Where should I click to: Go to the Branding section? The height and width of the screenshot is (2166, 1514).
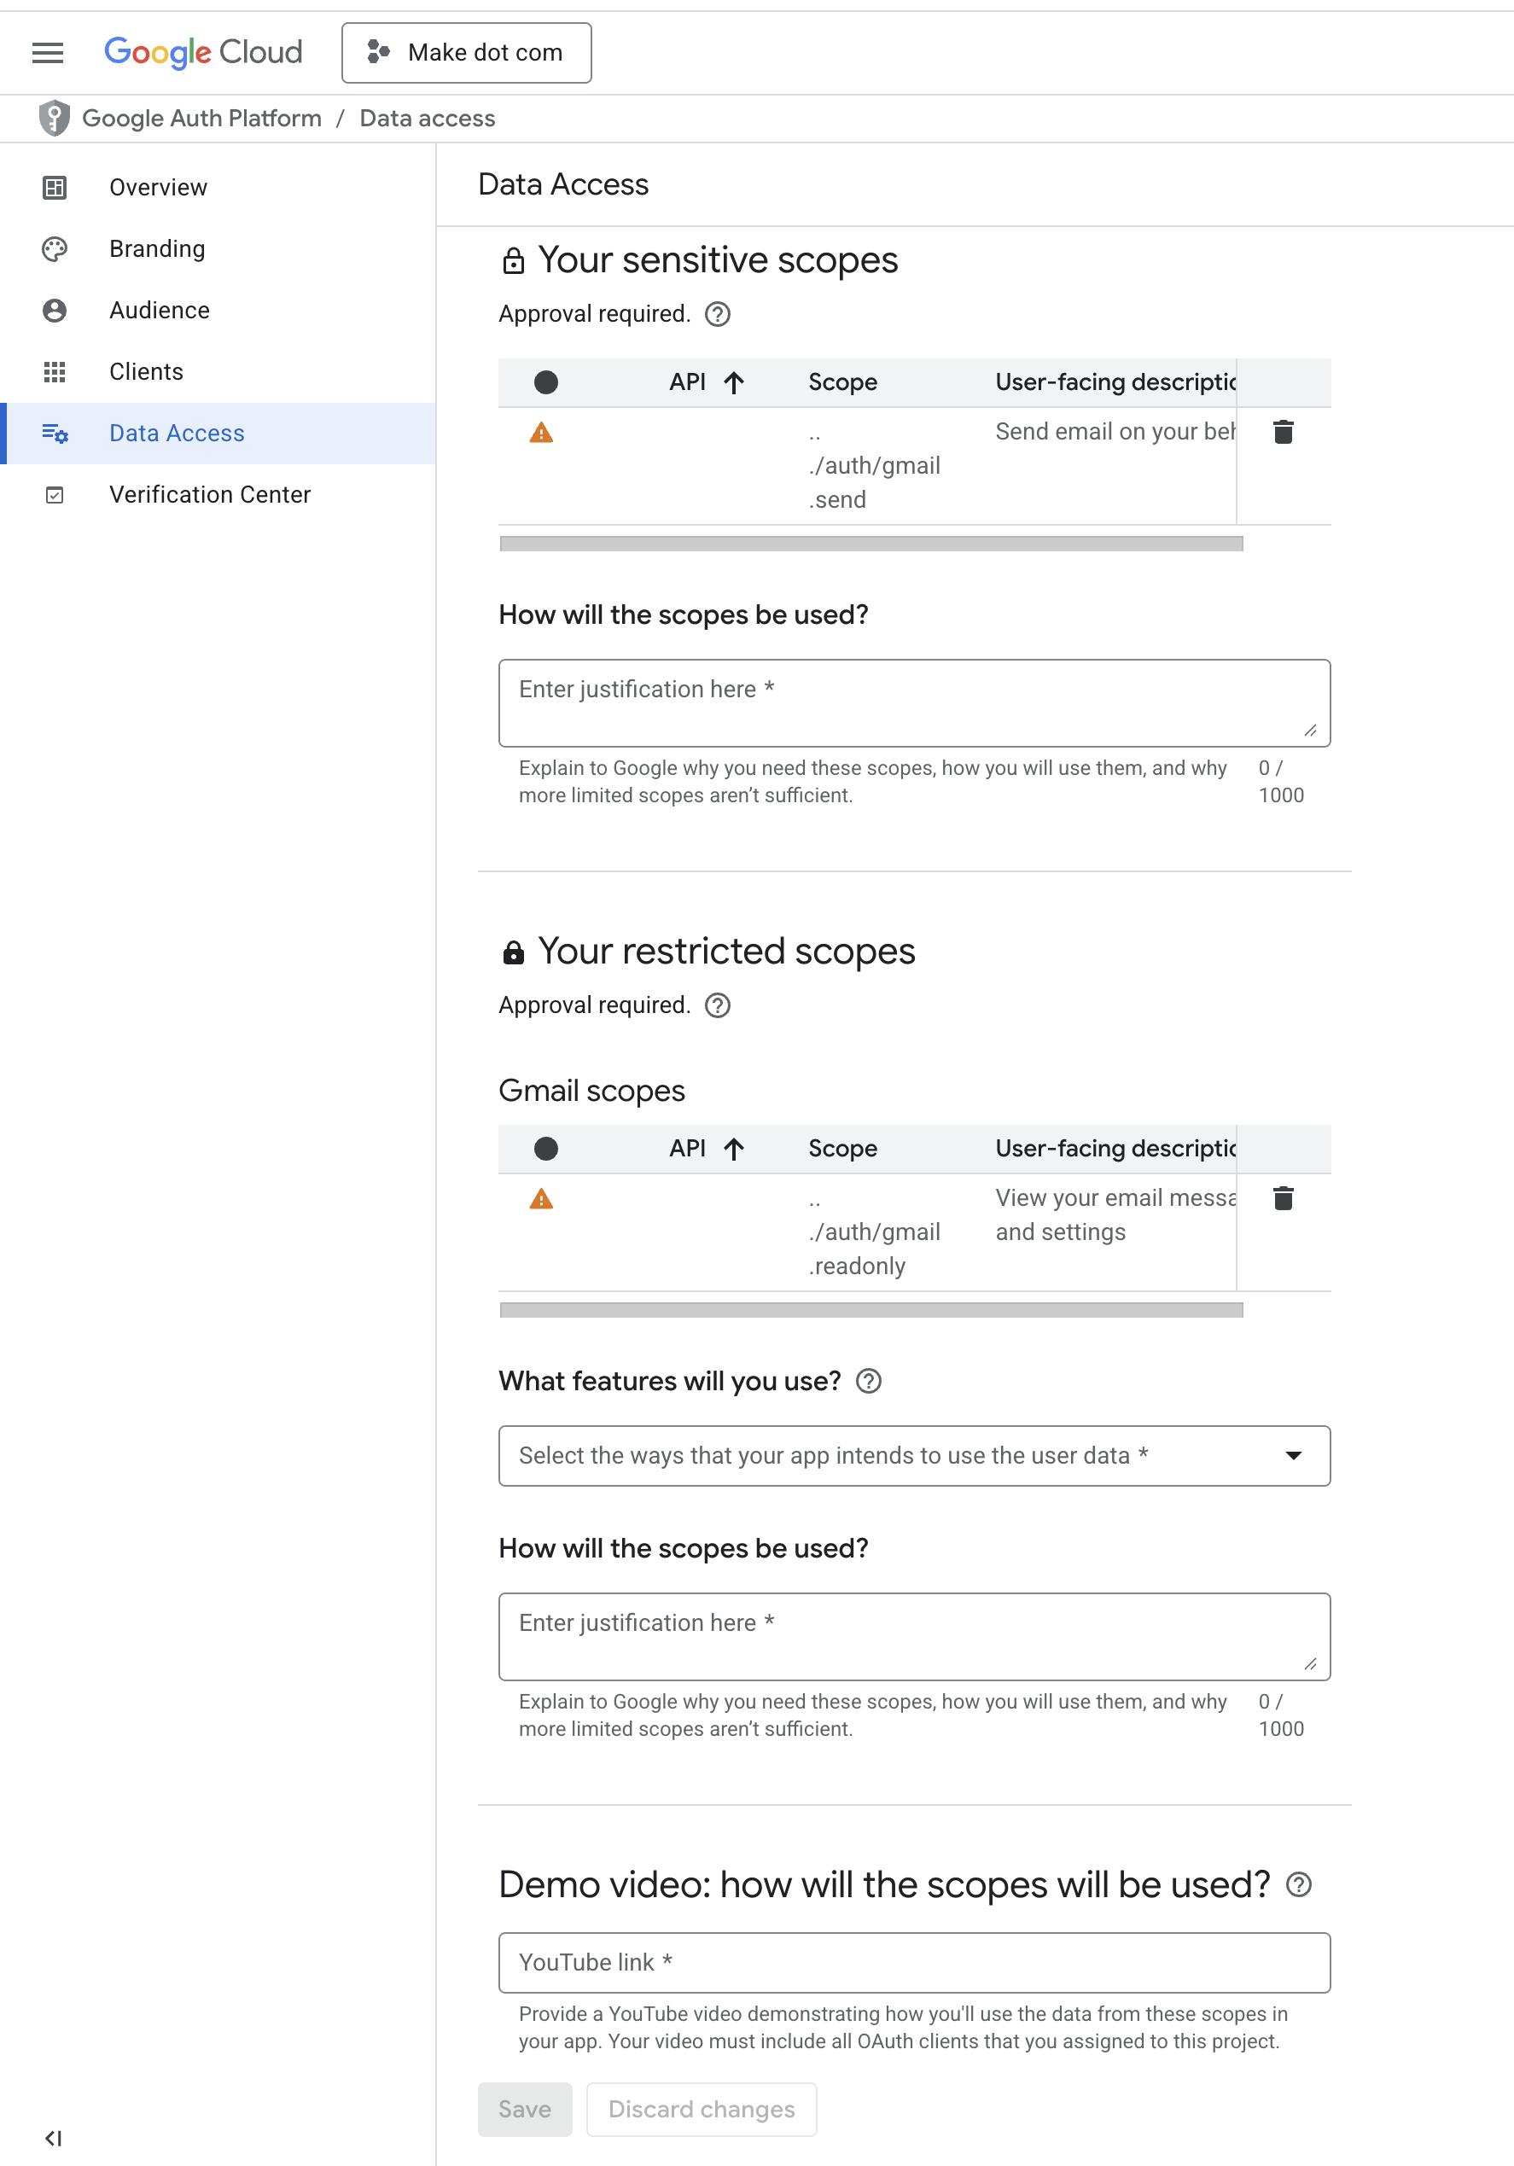(158, 249)
